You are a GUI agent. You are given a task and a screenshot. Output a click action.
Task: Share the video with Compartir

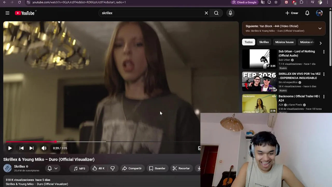pyautogui.click(x=132, y=168)
